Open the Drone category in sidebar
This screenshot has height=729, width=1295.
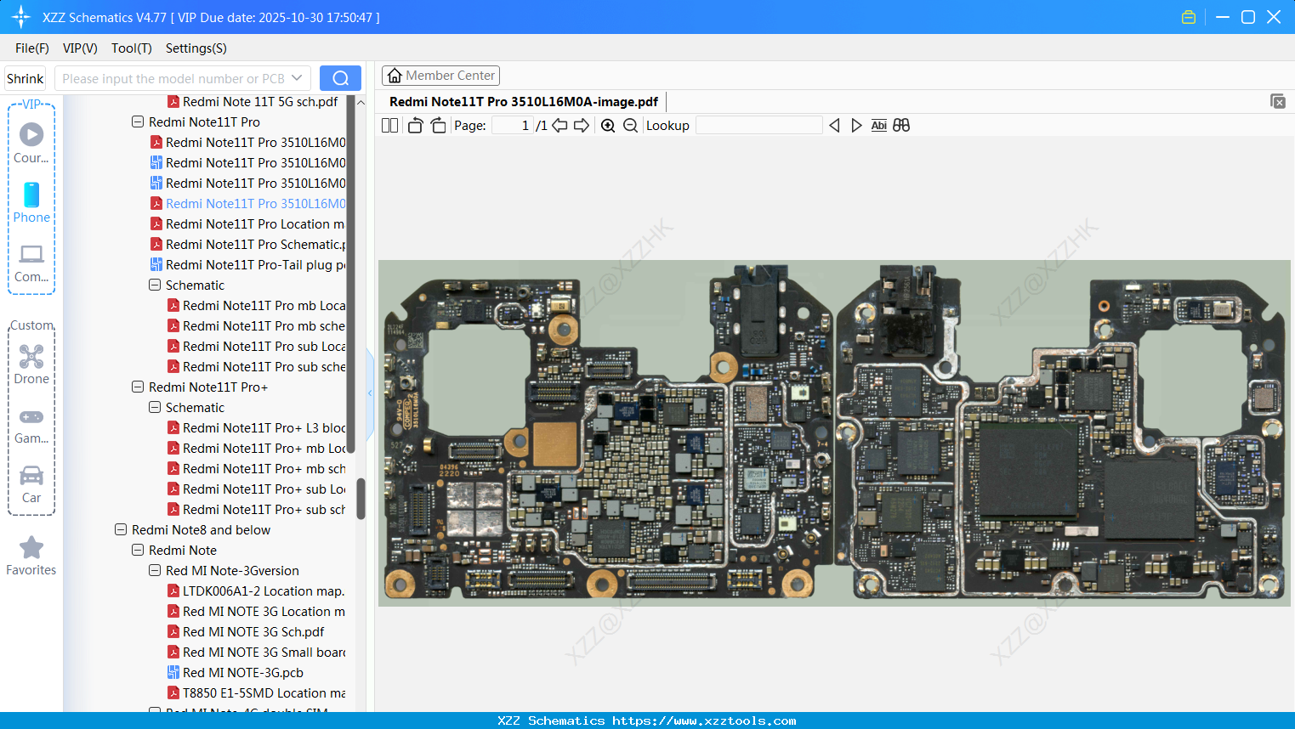(31, 364)
